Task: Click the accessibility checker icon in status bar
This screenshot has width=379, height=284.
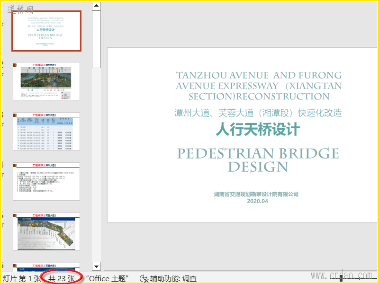Action: [x=144, y=279]
